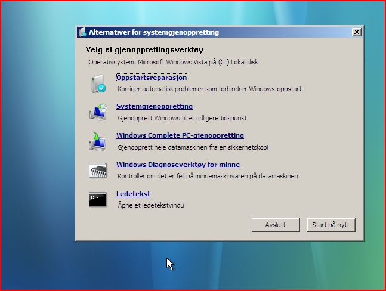Click the 'Operativsystem: Microsoft Windows Vista' line
The width and height of the screenshot is (386, 291).
(x=173, y=62)
